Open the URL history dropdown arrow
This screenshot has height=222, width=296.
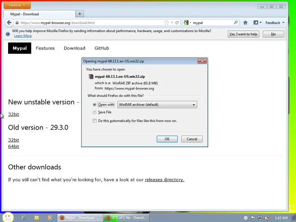tap(172, 23)
